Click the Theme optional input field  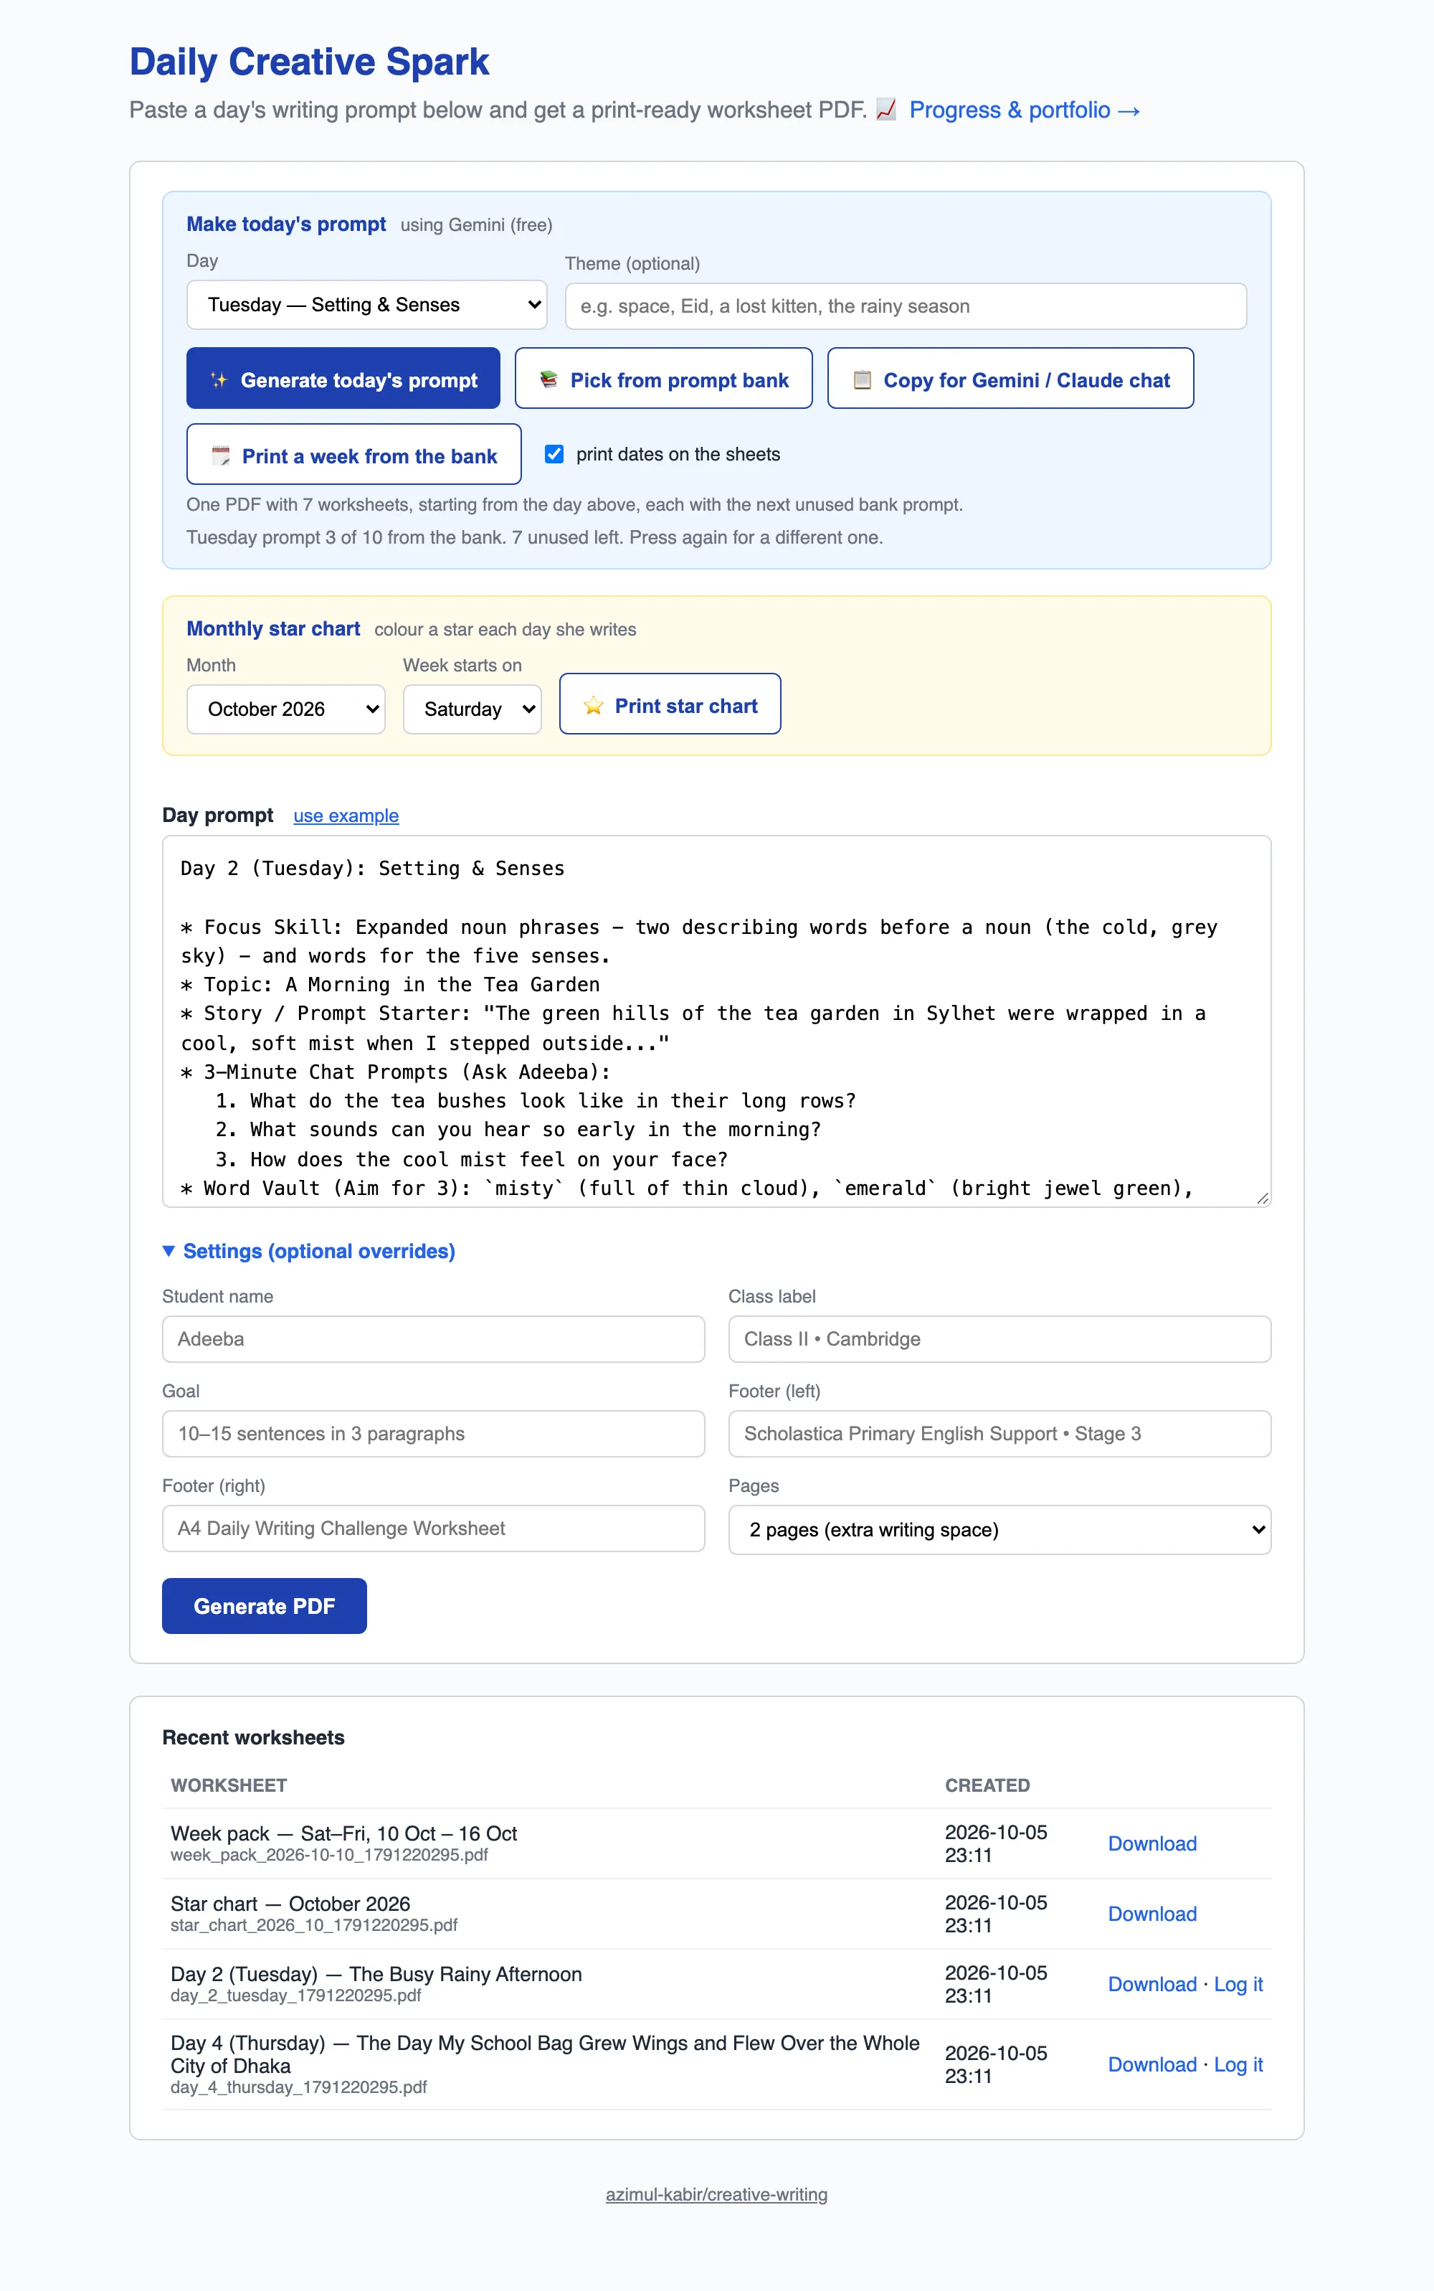906,306
